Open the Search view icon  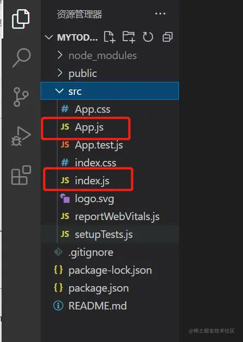tap(21, 57)
